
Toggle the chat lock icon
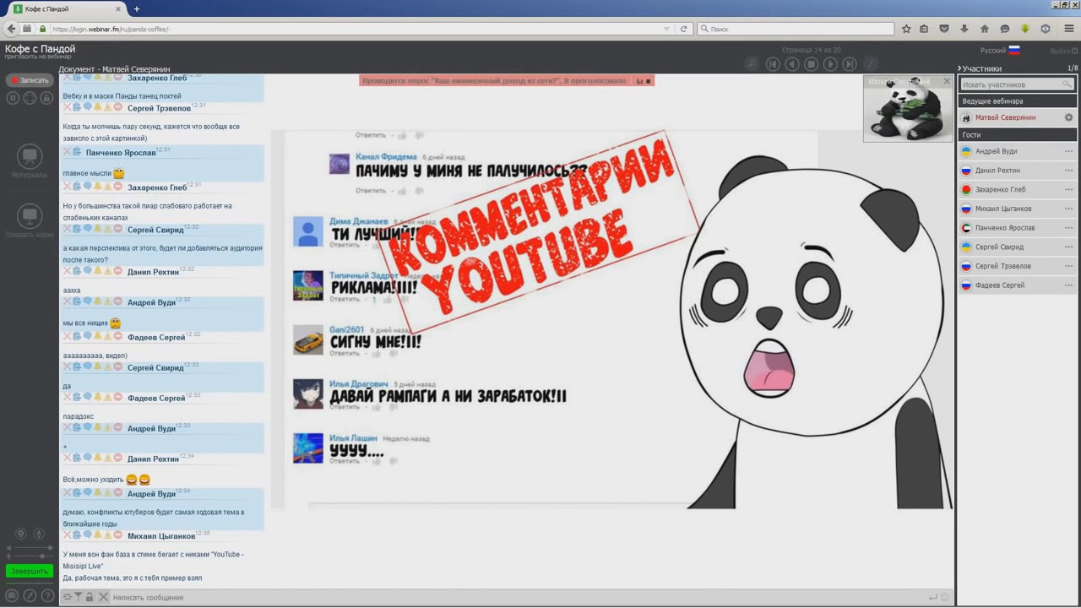coord(90,597)
